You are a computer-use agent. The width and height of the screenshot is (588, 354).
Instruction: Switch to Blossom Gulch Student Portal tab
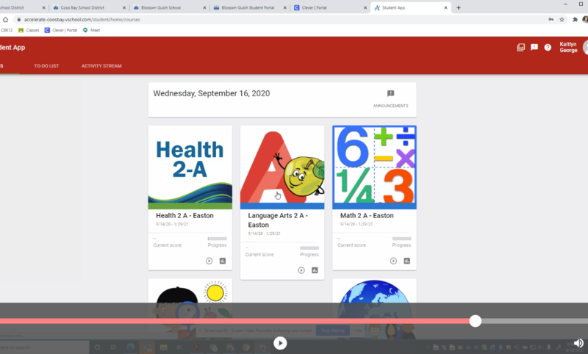click(249, 7)
